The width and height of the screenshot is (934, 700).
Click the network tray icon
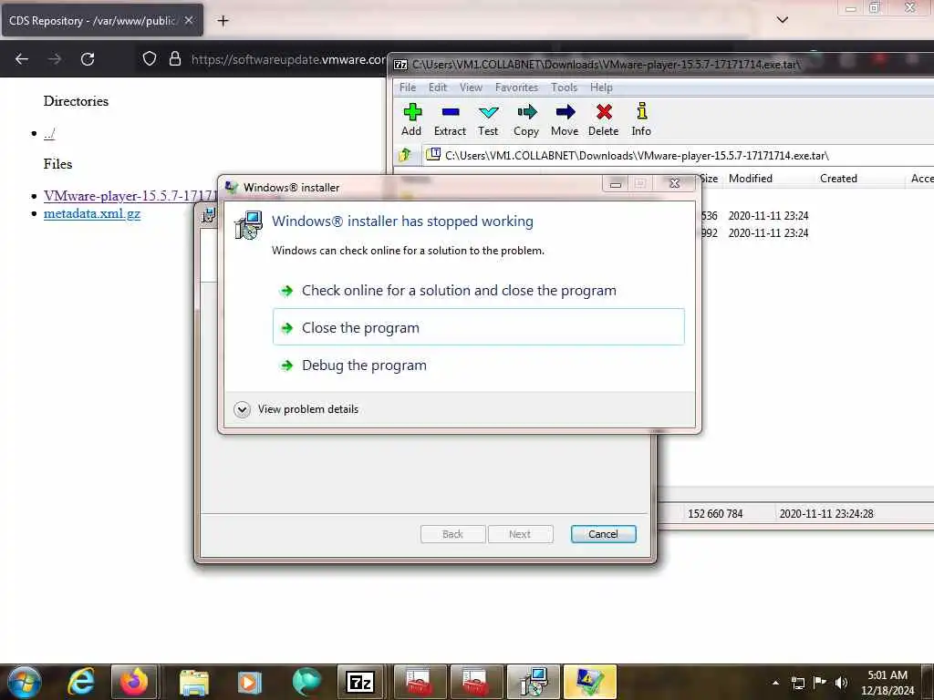coord(797,683)
